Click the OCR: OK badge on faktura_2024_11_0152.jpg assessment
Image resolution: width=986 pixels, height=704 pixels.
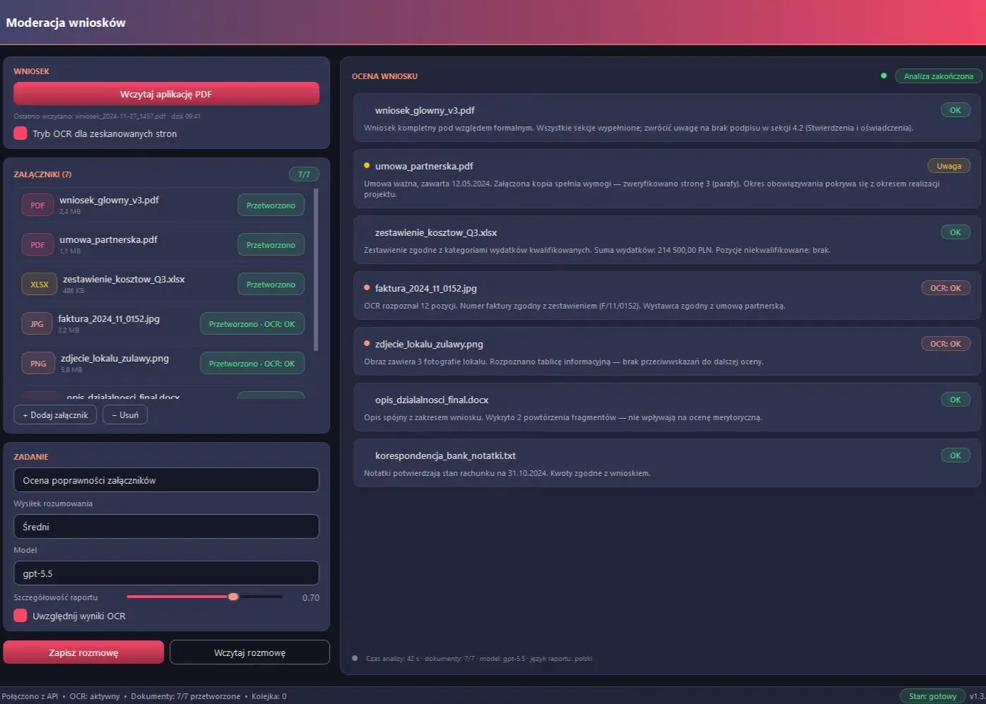coord(946,288)
